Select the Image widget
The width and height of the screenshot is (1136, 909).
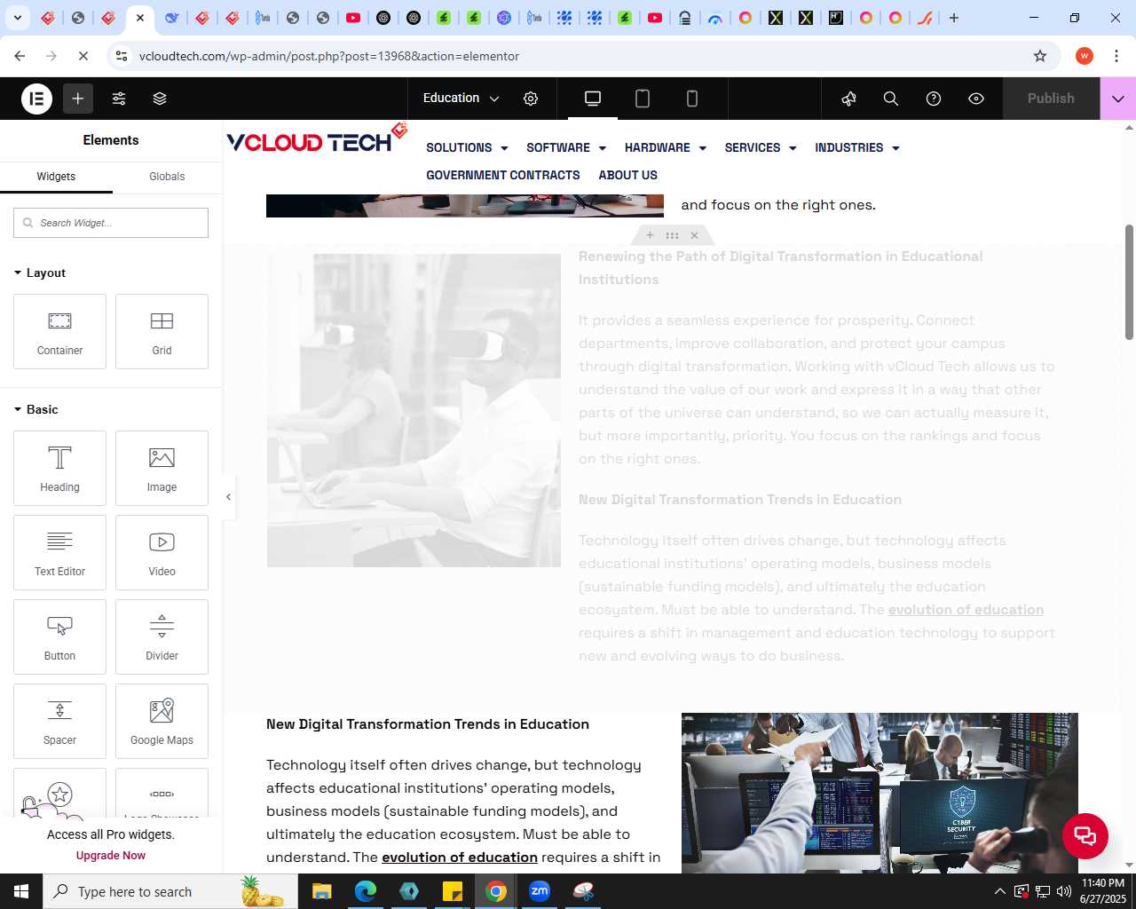click(162, 468)
